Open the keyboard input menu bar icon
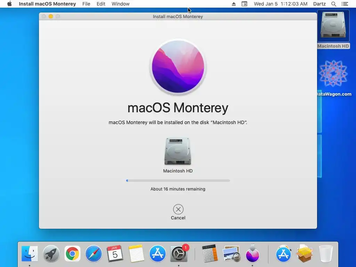The height and width of the screenshot is (267, 356). click(244, 4)
